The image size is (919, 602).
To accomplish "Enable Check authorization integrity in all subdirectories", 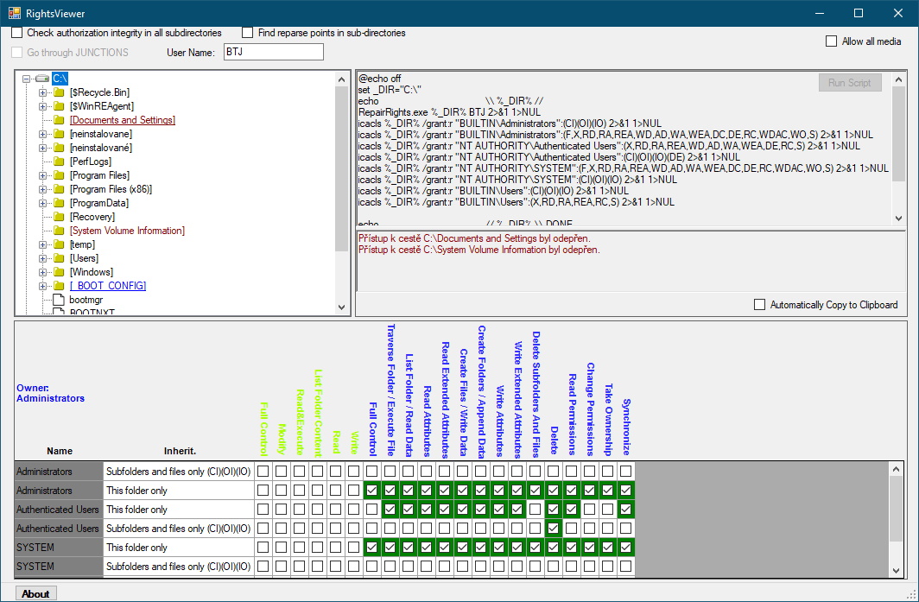I will 17,33.
